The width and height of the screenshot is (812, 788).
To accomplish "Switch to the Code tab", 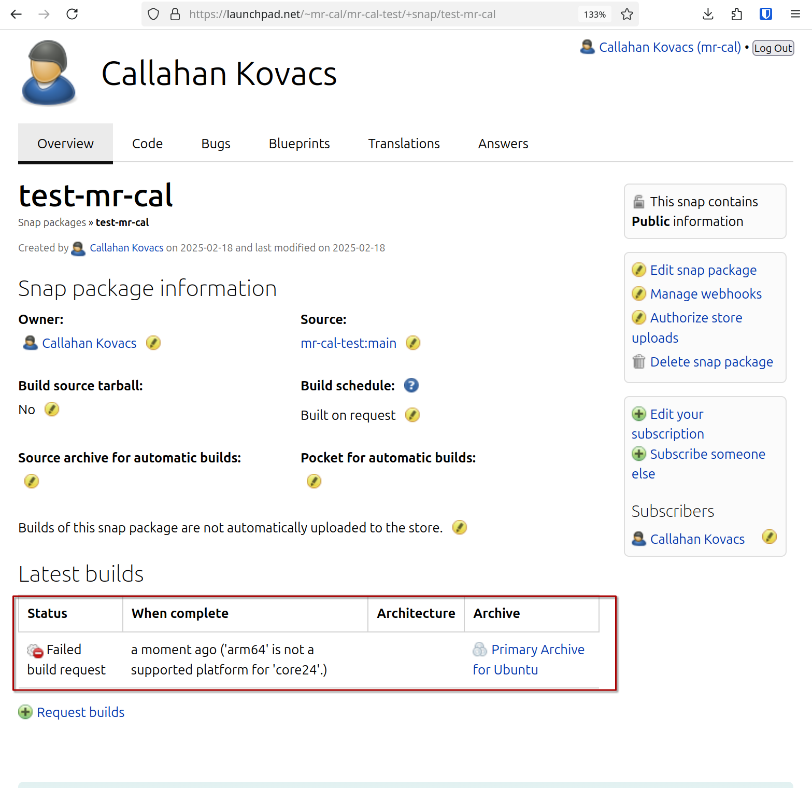I will pyautogui.click(x=147, y=144).
